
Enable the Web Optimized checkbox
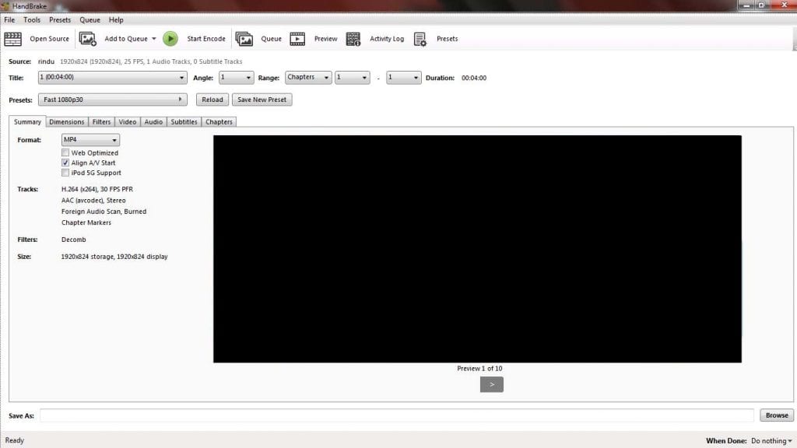click(x=65, y=152)
